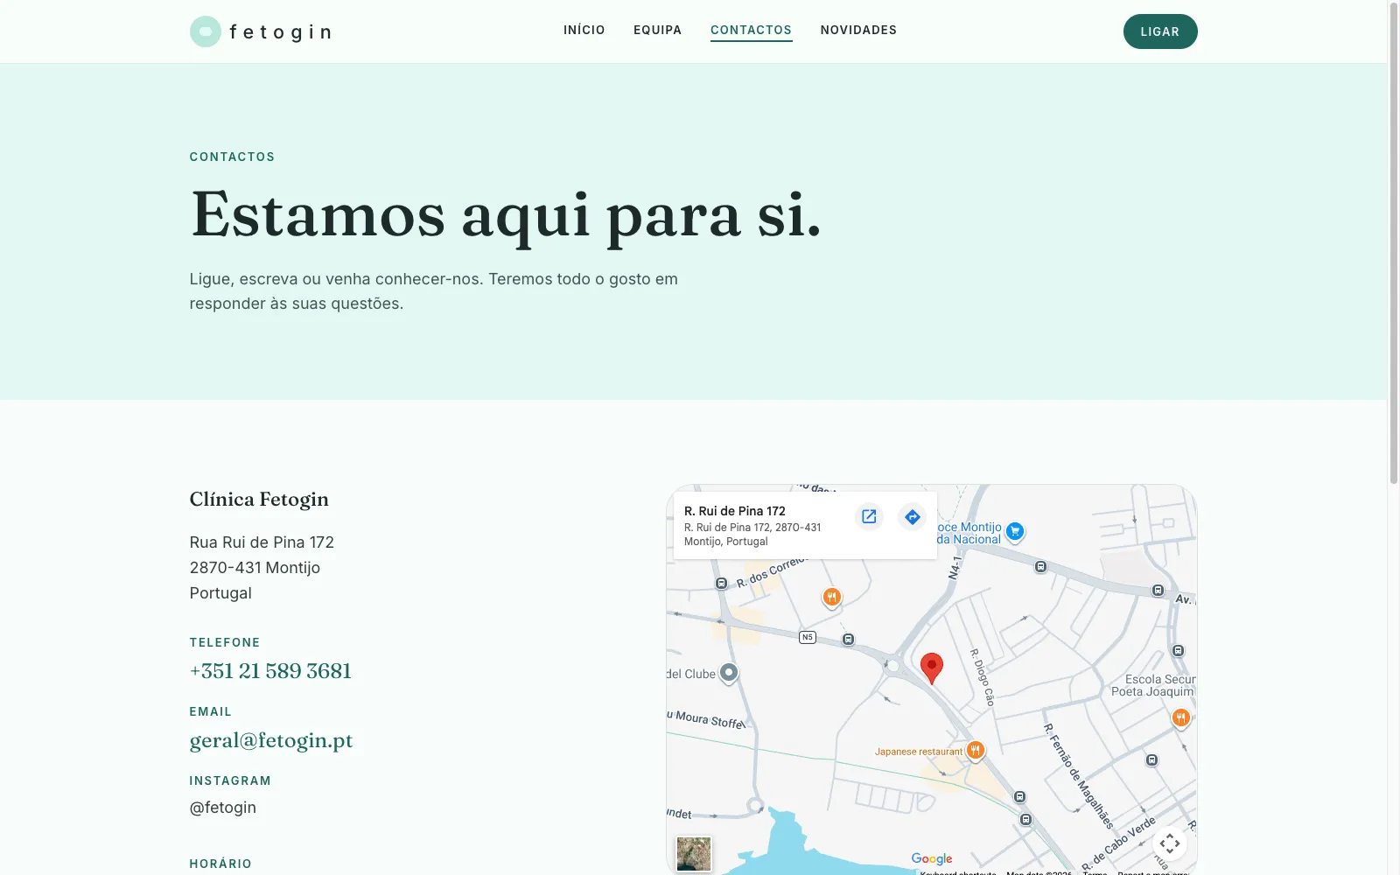Click the Ligar button
1400x875 pixels.
[x=1160, y=31]
